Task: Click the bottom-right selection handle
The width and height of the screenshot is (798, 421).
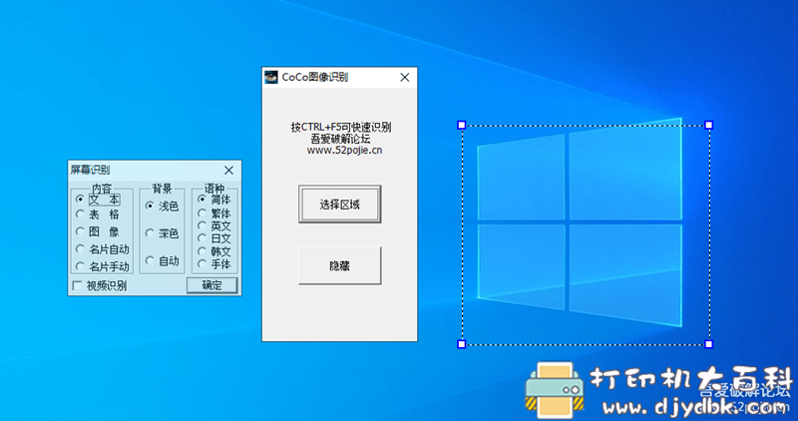Action: click(x=708, y=344)
